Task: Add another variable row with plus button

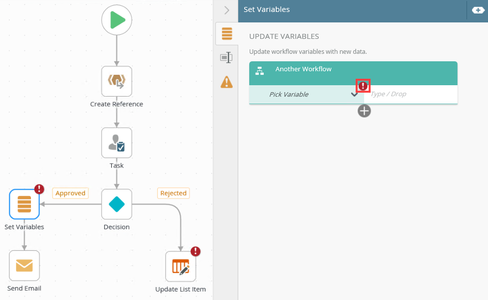Action: [x=364, y=111]
